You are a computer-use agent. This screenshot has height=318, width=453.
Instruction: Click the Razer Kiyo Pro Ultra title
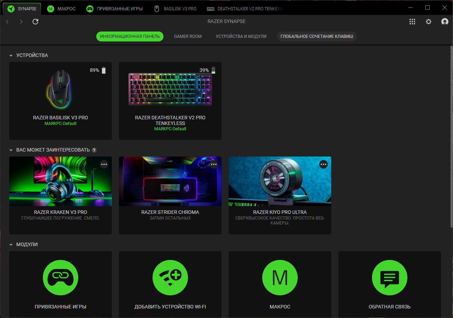[x=280, y=212]
